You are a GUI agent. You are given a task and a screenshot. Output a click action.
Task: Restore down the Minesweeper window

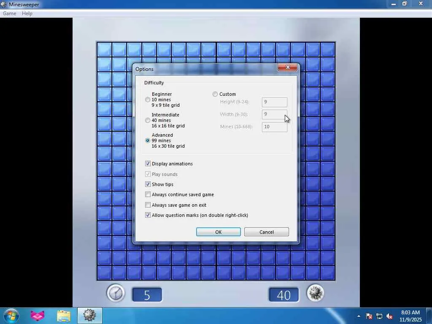pos(405,4)
